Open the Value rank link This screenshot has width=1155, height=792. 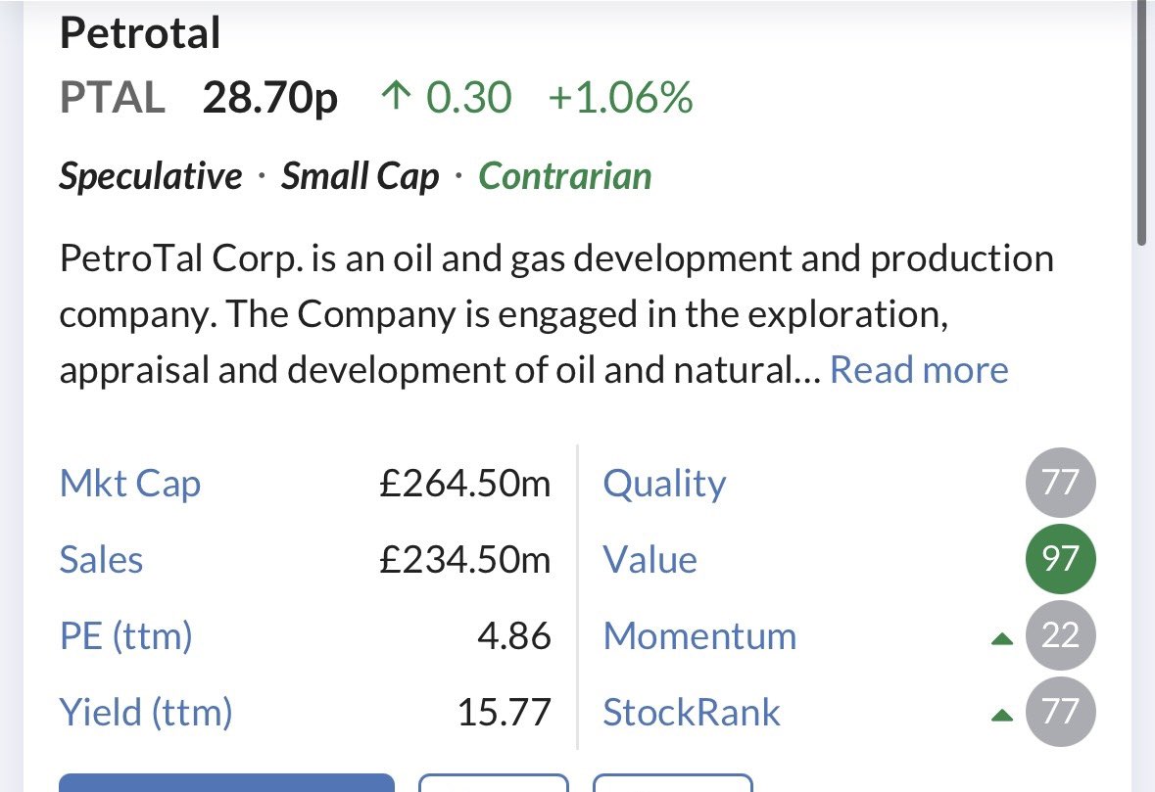[x=650, y=560]
